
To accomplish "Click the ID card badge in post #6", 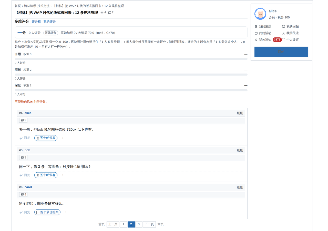I will coord(23,194).
